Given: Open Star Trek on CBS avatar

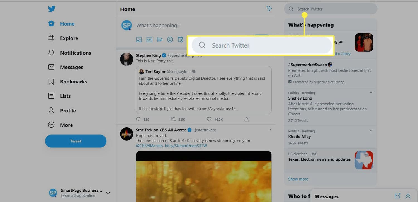Looking at the screenshot, I should [127, 134].
